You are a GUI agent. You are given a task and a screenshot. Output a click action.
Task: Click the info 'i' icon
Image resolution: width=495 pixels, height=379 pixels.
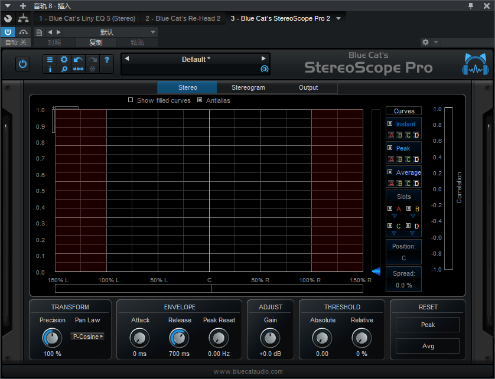50,69
